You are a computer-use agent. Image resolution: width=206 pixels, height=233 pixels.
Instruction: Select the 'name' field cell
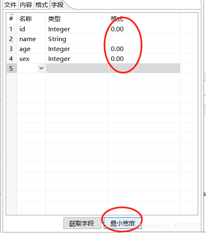(x=31, y=39)
